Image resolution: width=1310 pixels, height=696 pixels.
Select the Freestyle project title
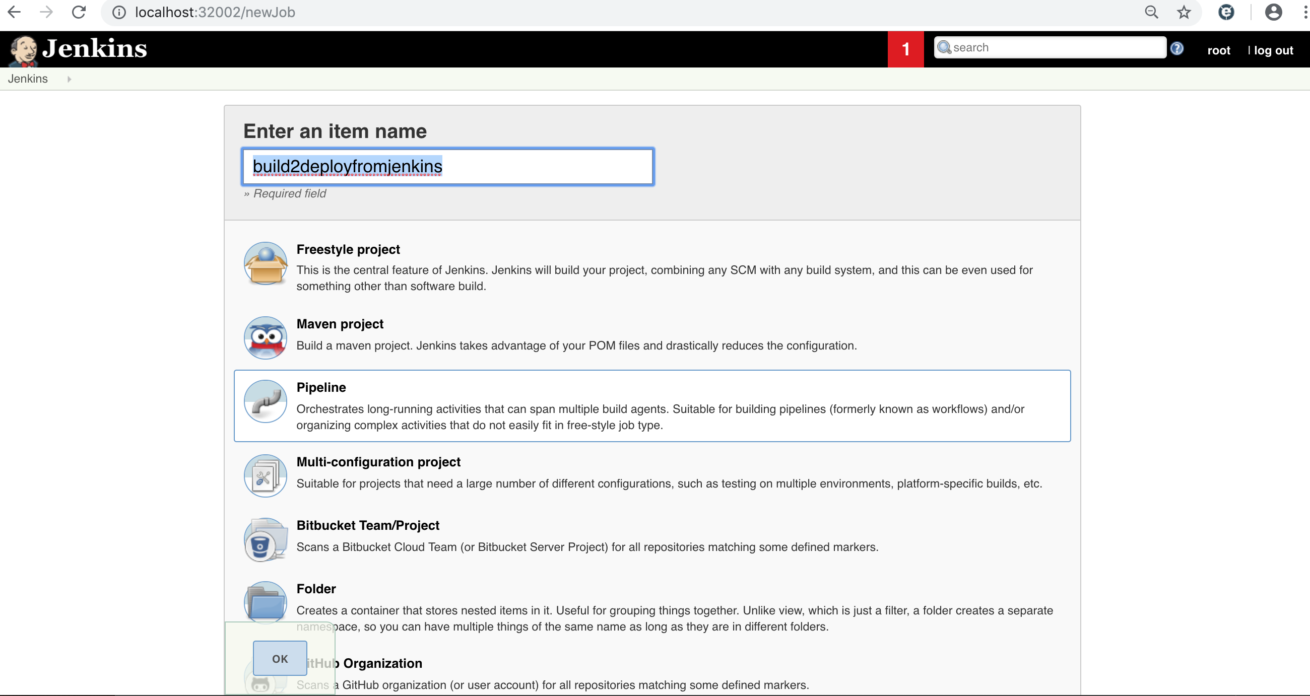coord(348,249)
